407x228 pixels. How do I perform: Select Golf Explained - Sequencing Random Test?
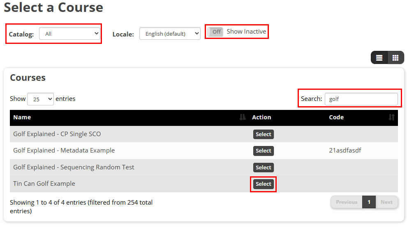tap(263, 167)
